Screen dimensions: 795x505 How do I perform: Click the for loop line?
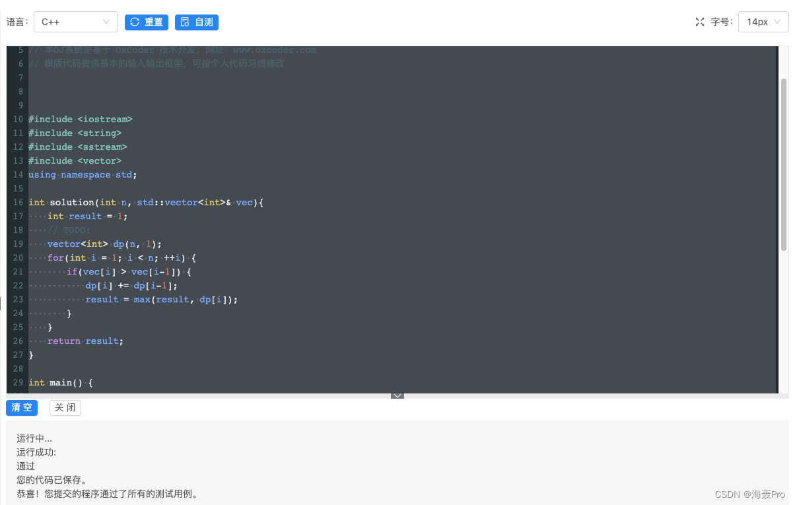click(121, 258)
